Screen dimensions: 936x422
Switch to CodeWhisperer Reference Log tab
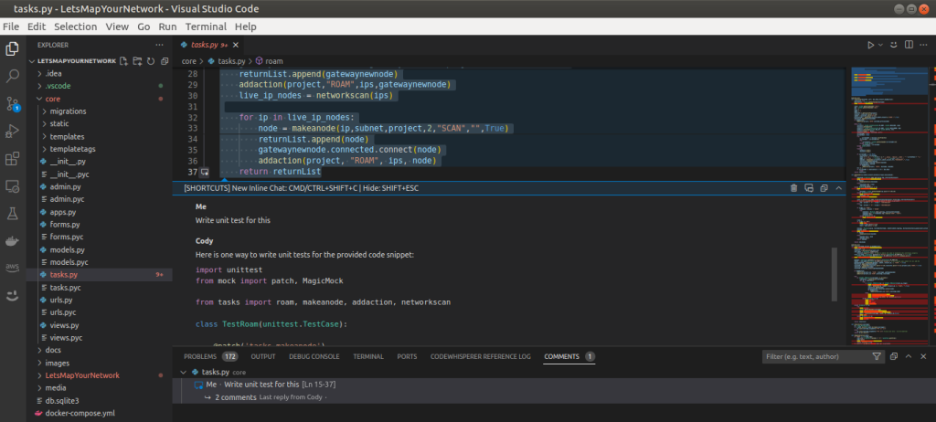[x=481, y=356]
